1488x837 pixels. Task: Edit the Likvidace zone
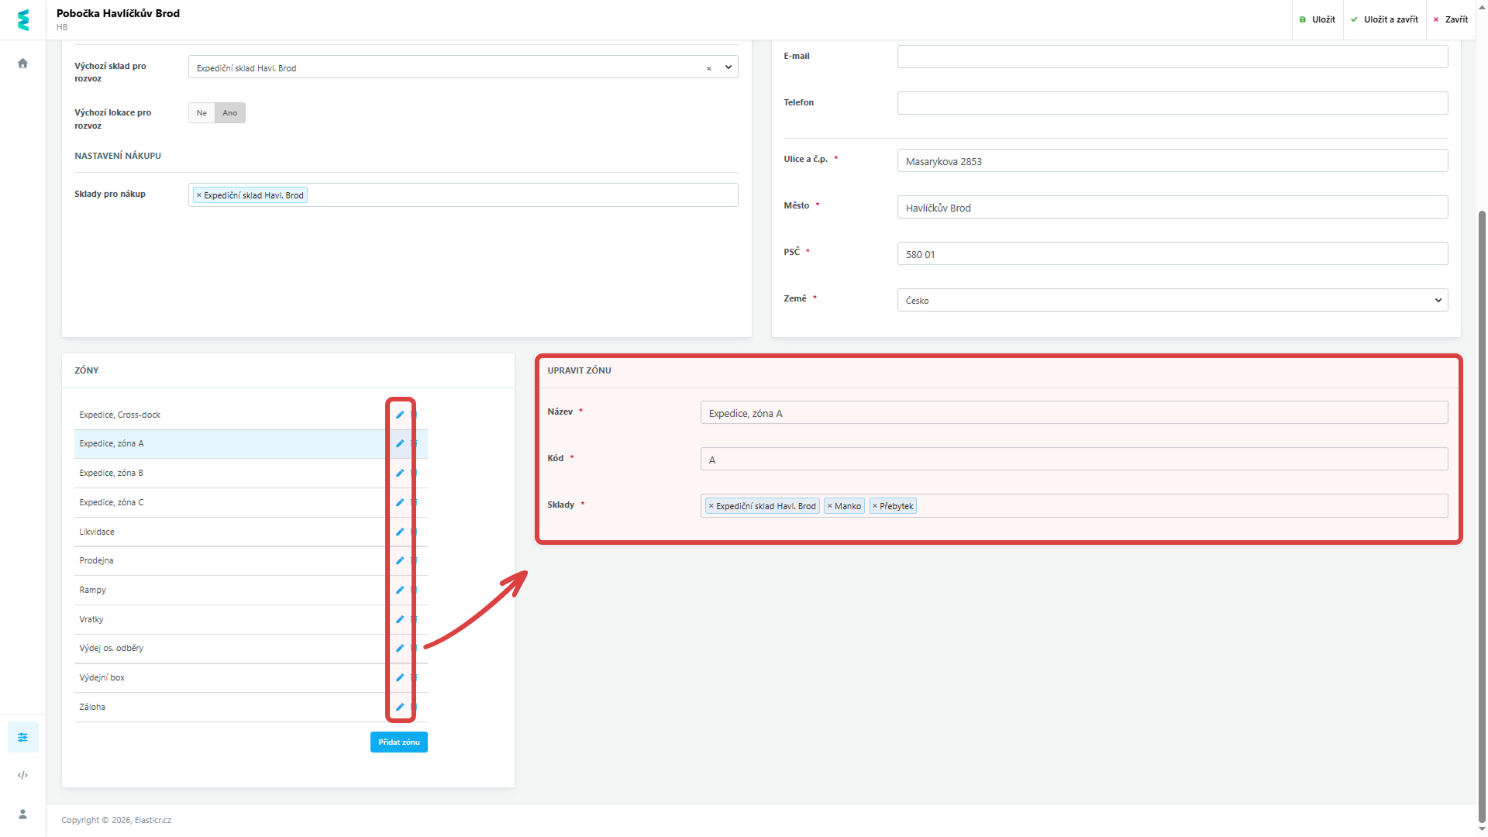tap(400, 532)
